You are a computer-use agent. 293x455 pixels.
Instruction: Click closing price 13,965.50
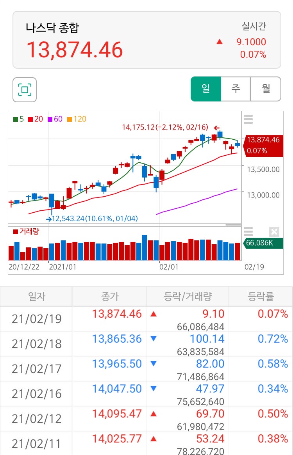click(117, 364)
